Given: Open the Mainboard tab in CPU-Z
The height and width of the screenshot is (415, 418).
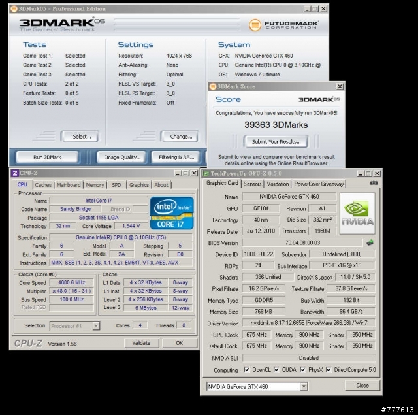Looking at the screenshot, I should pos(69,185).
